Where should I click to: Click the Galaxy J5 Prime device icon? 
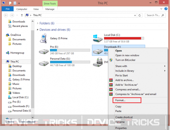click(43, 38)
